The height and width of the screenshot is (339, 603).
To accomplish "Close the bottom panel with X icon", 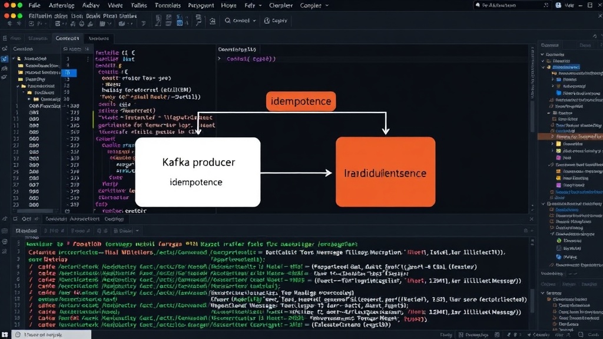I will point(532,219).
